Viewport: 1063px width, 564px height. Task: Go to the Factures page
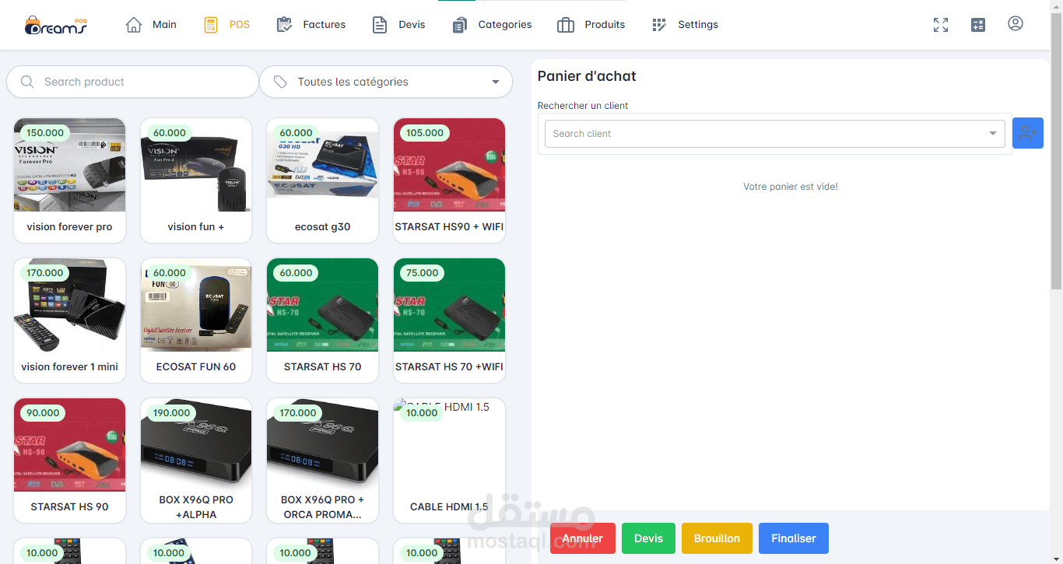[311, 25]
